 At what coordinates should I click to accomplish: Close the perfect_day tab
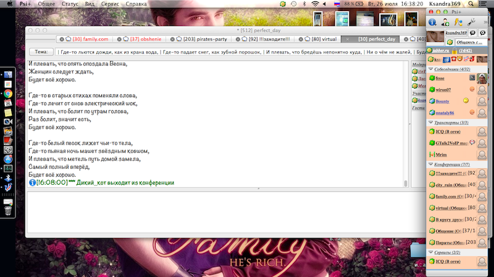click(x=347, y=39)
